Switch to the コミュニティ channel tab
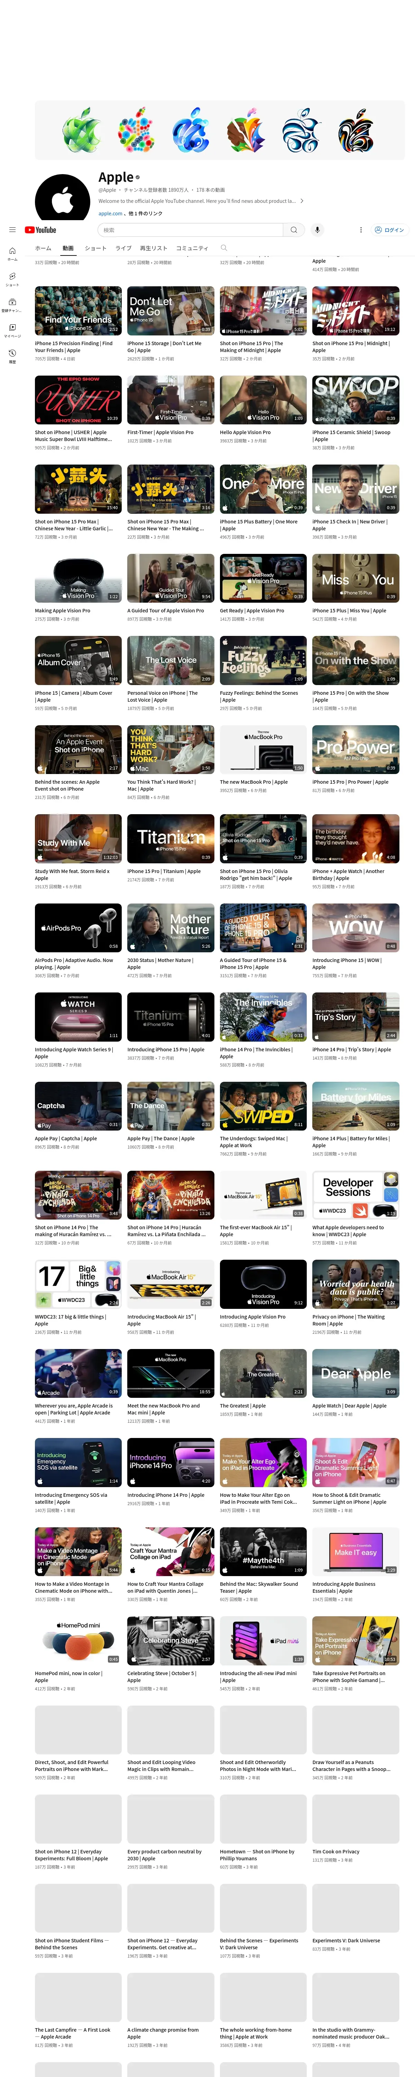415x2077 pixels. click(192, 248)
